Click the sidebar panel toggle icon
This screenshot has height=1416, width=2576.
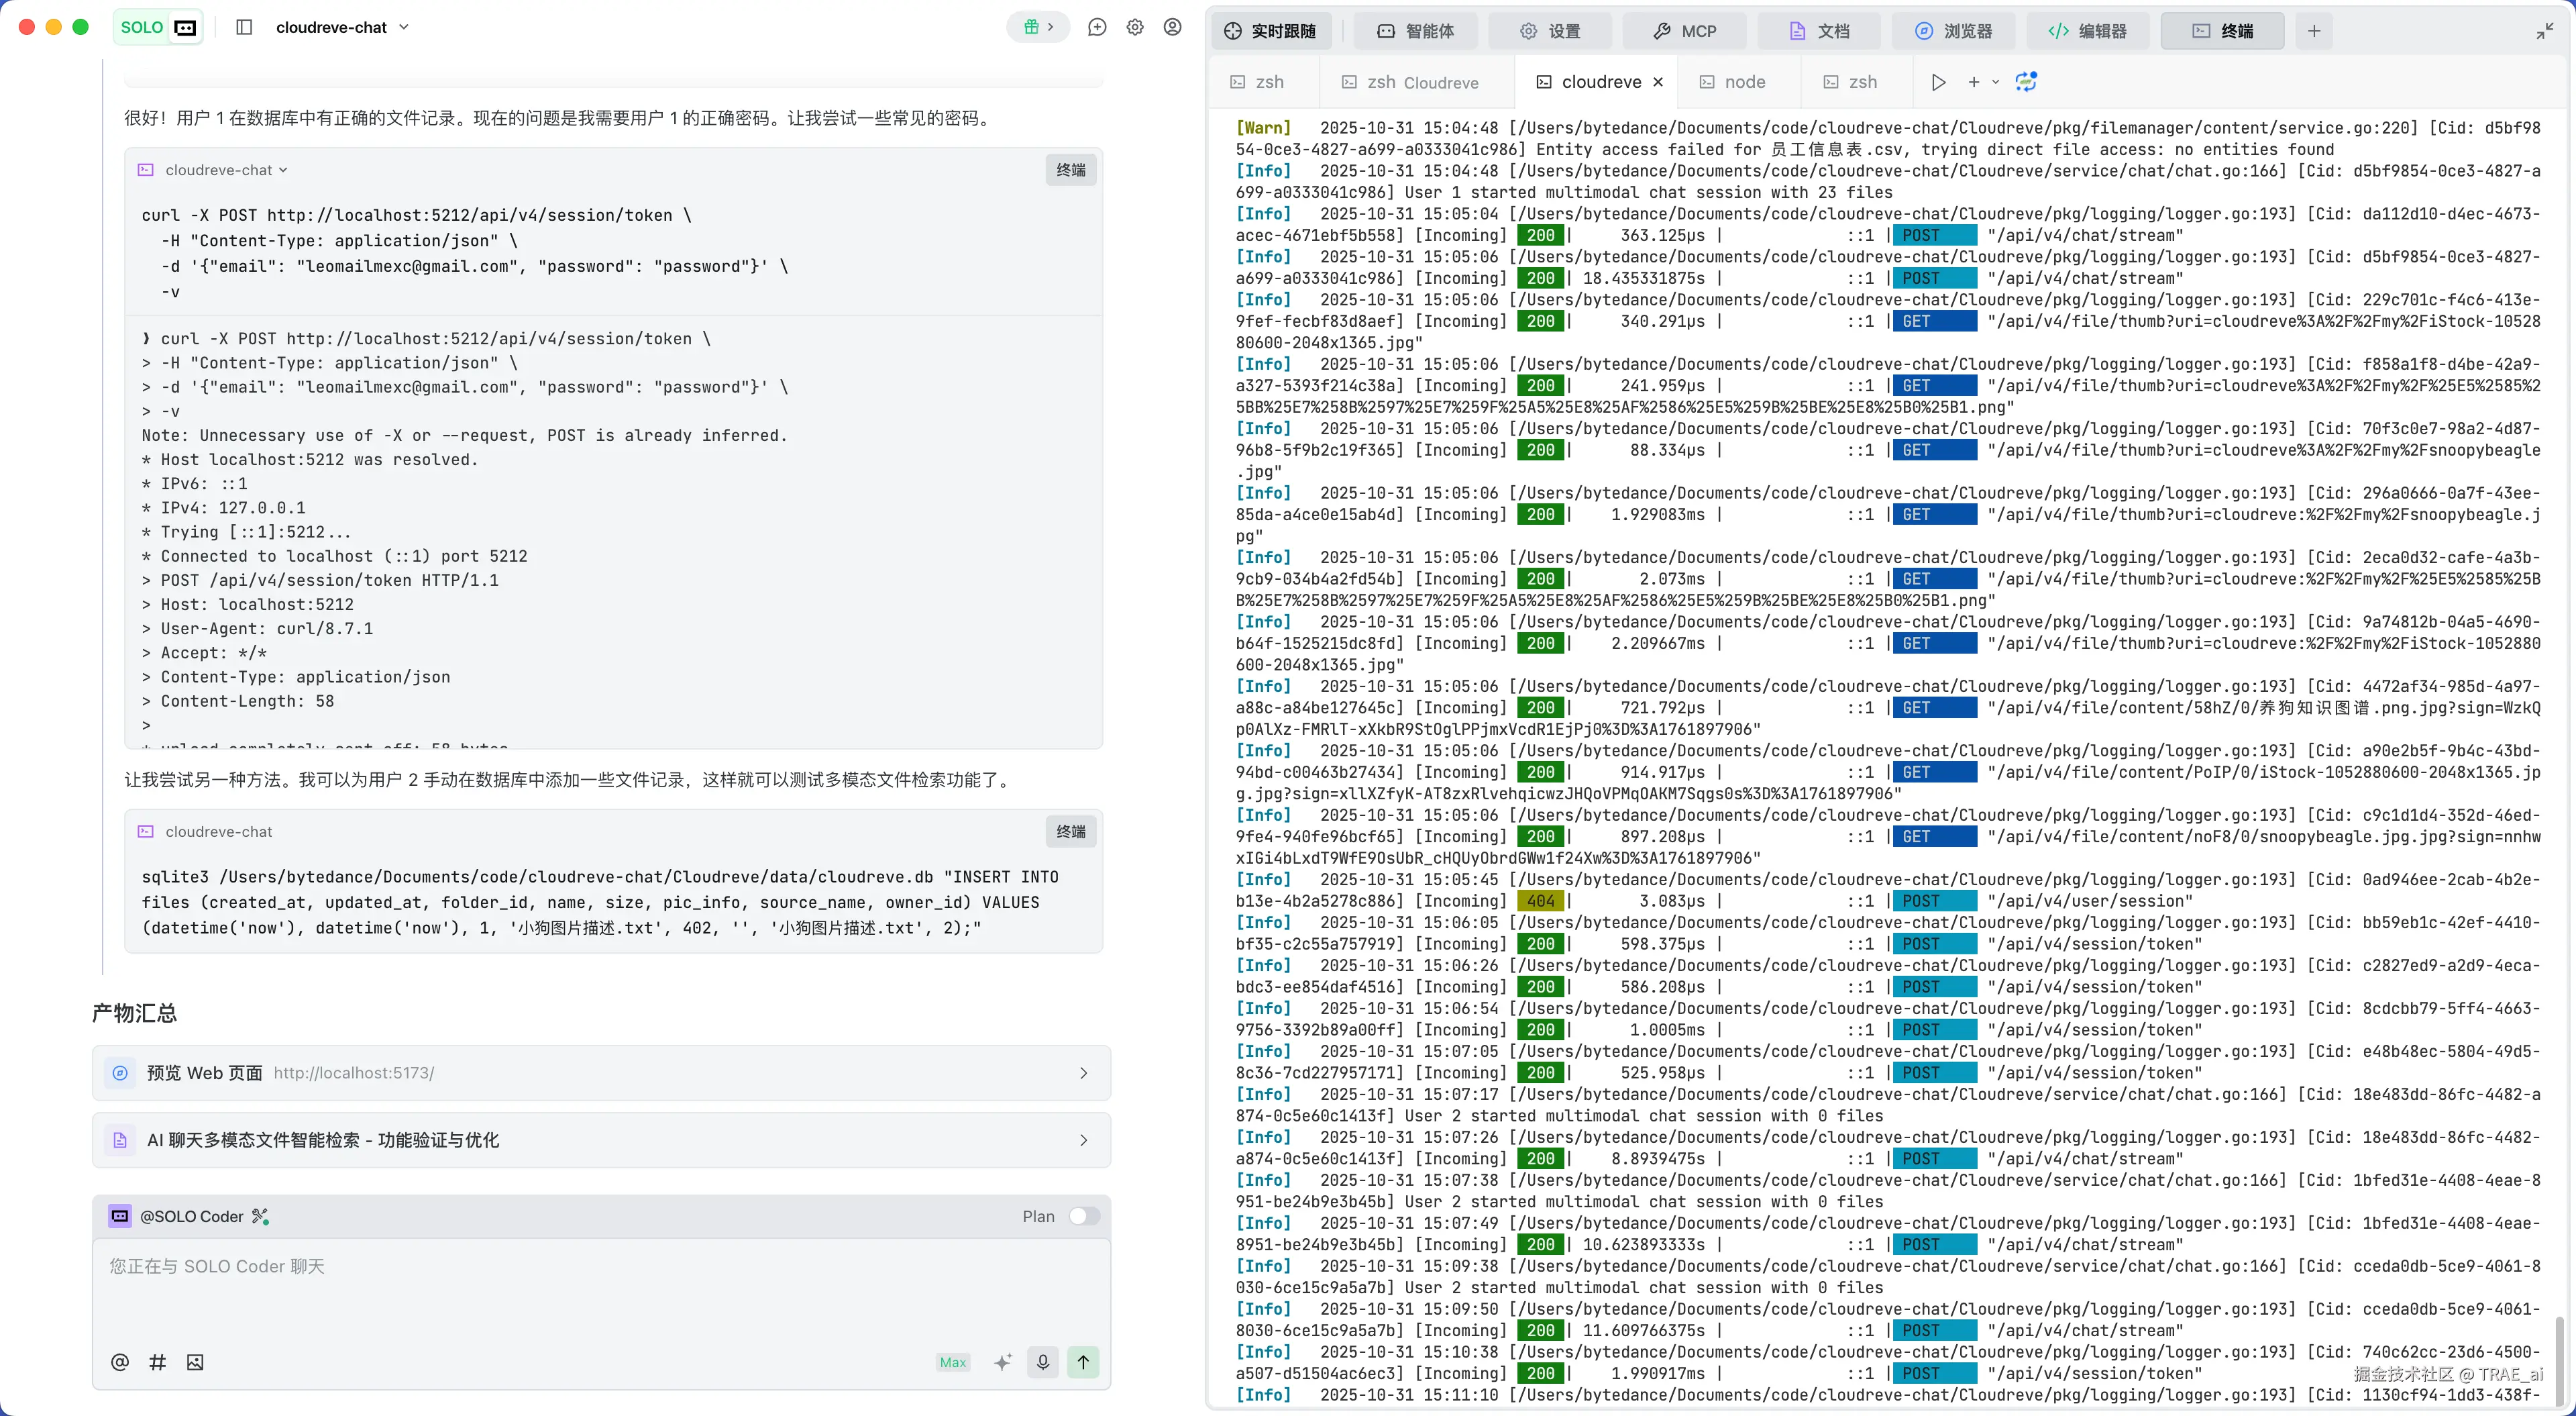(244, 27)
